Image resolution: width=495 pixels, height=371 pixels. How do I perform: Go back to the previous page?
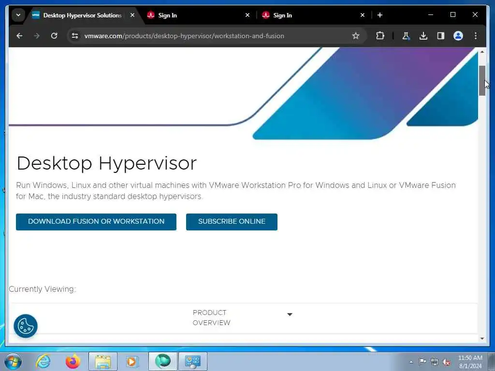19,36
